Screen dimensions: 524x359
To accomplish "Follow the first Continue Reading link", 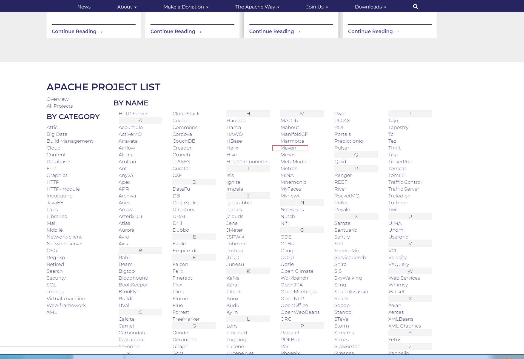I will (x=77, y=31).
